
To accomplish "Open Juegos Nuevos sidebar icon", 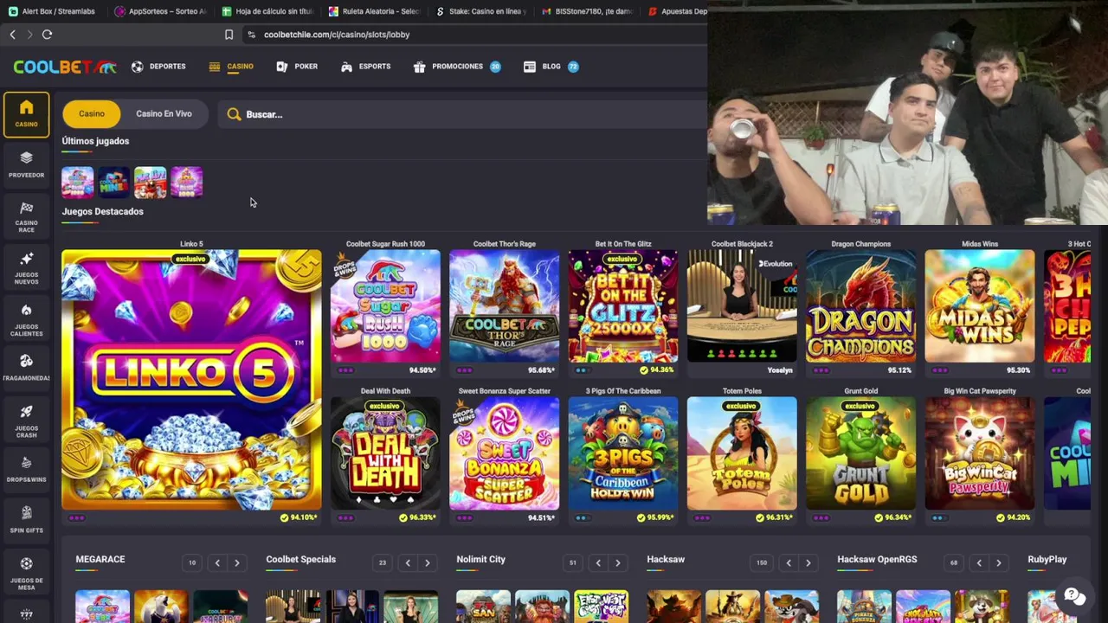I will pyautogui.click(x=26, y=267).
